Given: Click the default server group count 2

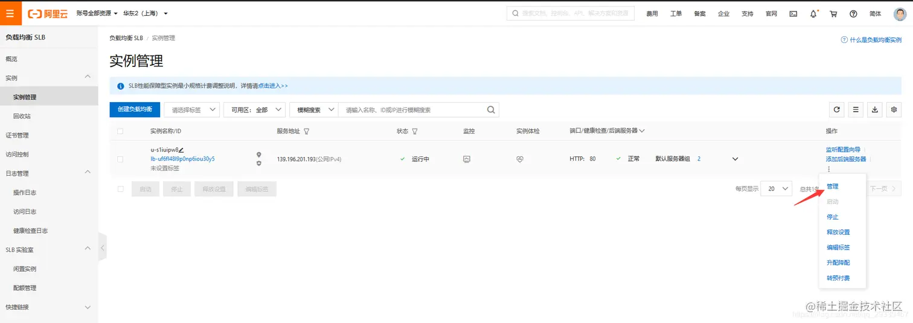Looking at the screenshot, I should (x=699, y=159).
